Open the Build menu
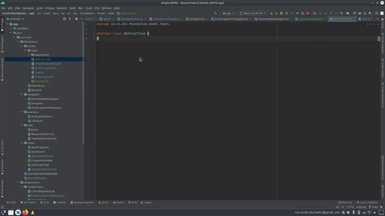 (x=72, y=8)
